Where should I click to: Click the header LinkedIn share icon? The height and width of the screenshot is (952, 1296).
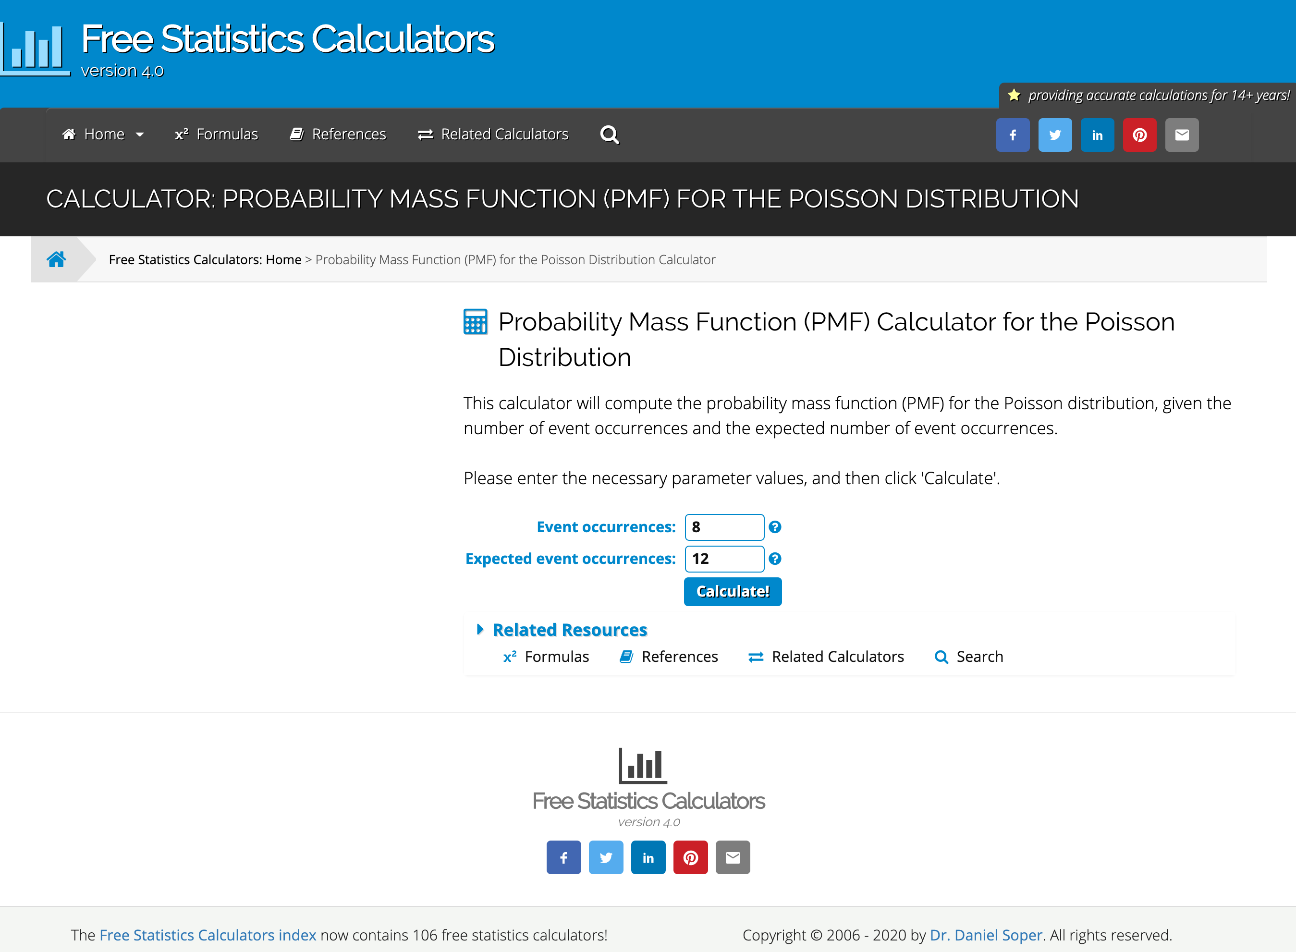[x=1097, y=135]
